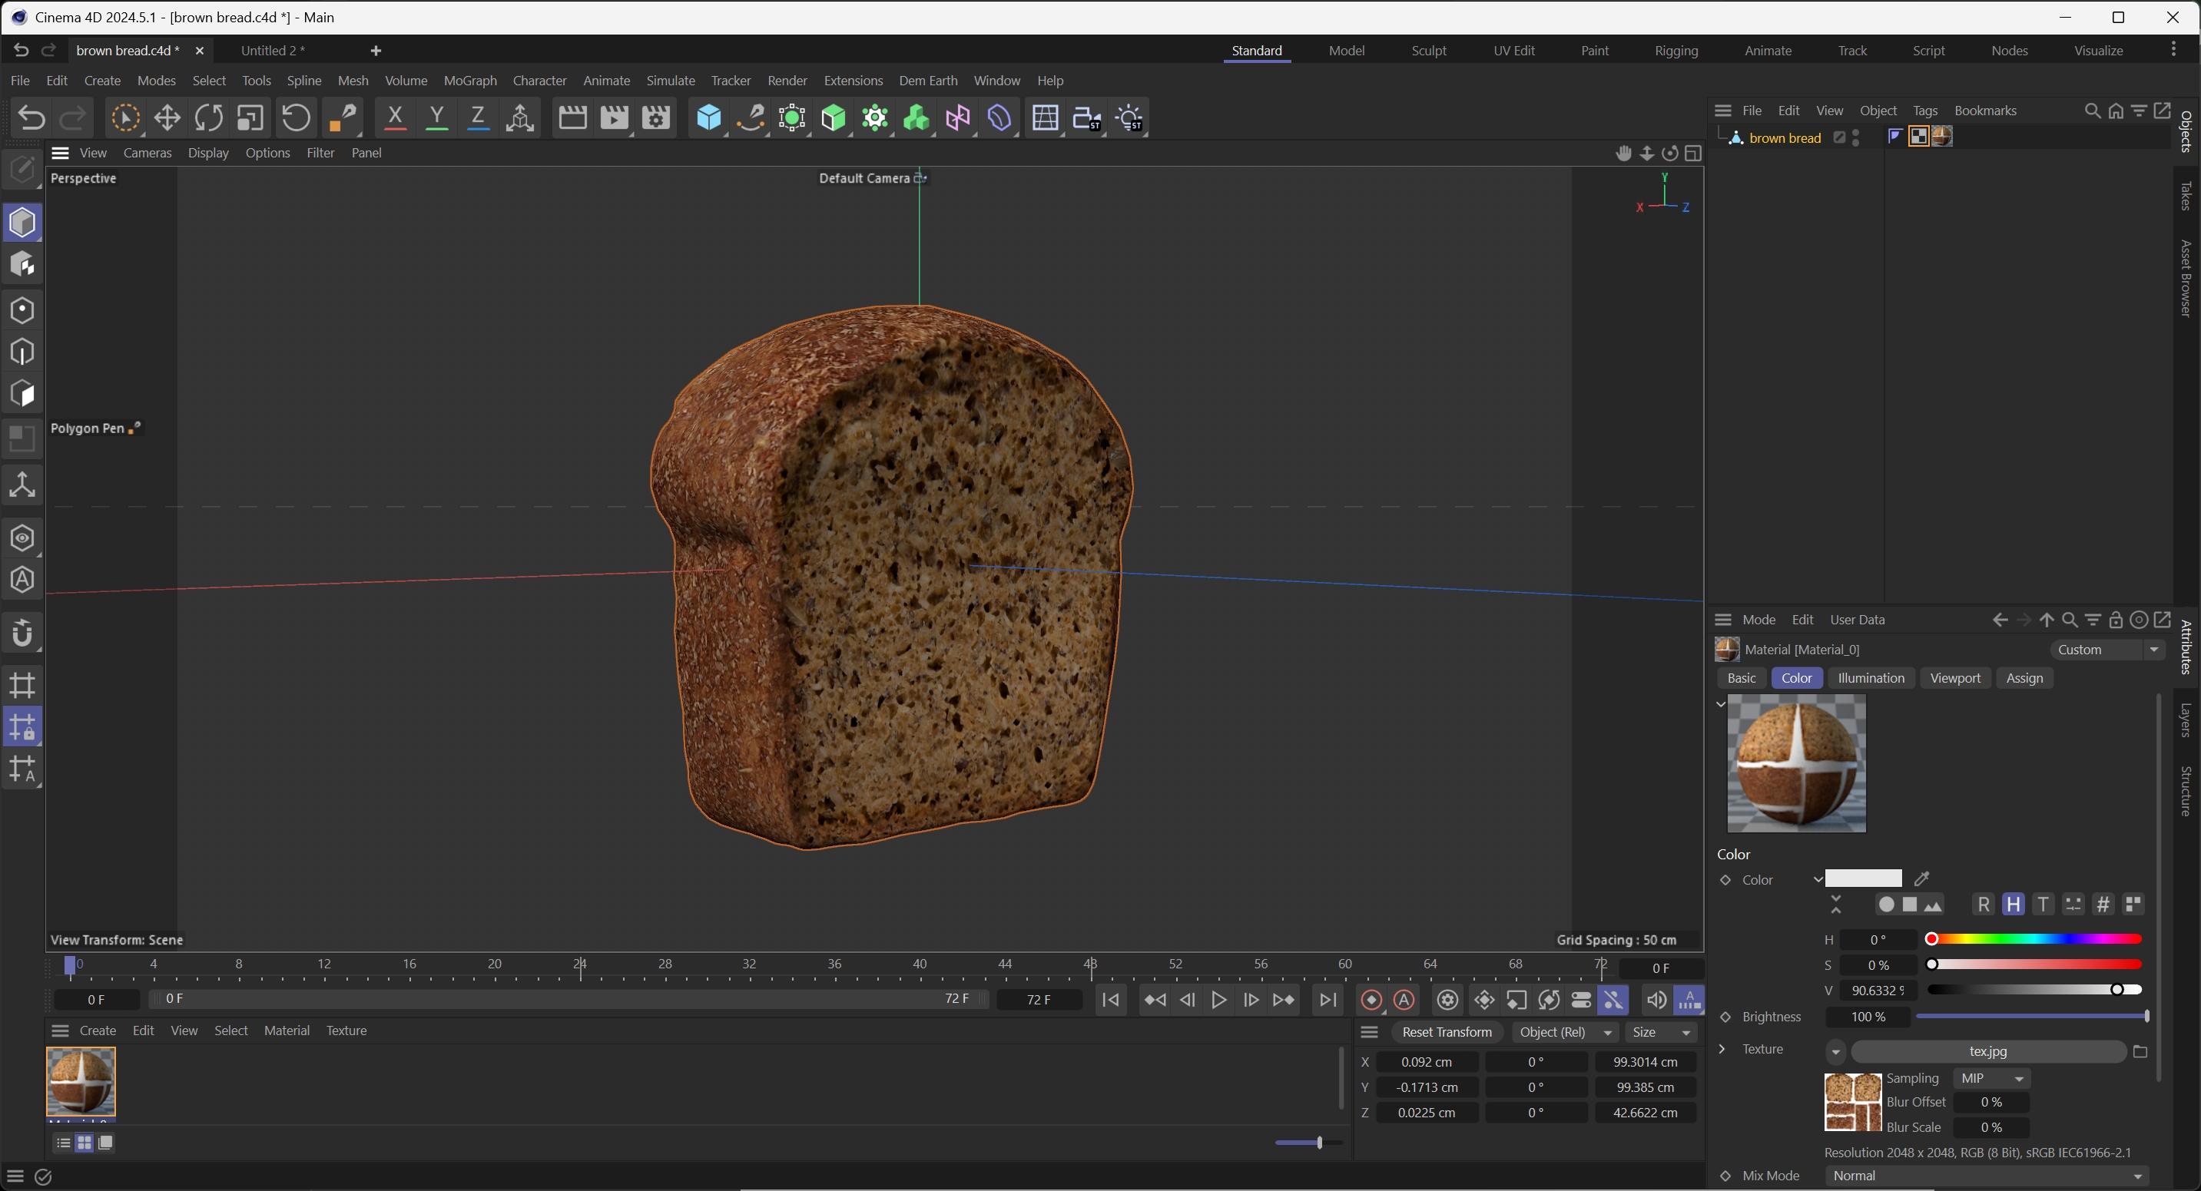Click the Play Forwards button
The image size is (2201, 1191).
pyautogui.click(x=1218, y=1000)
